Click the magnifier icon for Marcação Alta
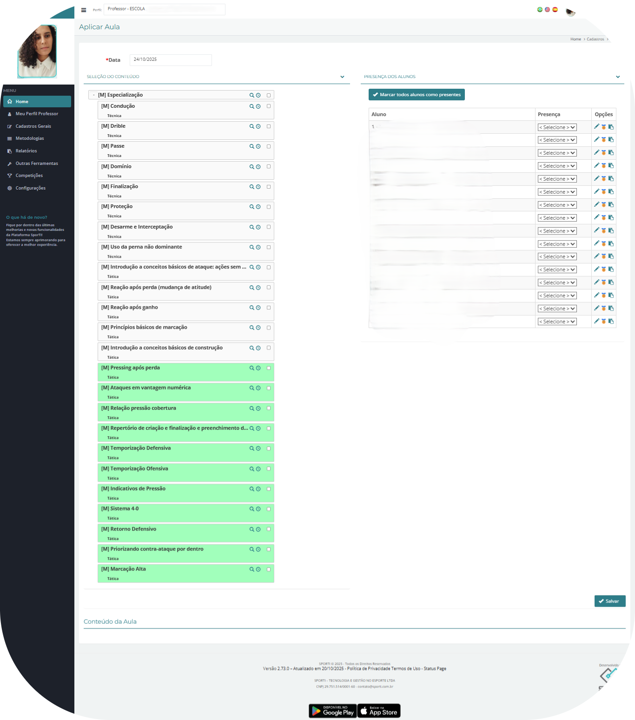The image size is (635, 720). (x=251, y=569)
